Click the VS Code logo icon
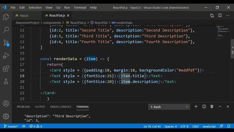 [4, 7]
